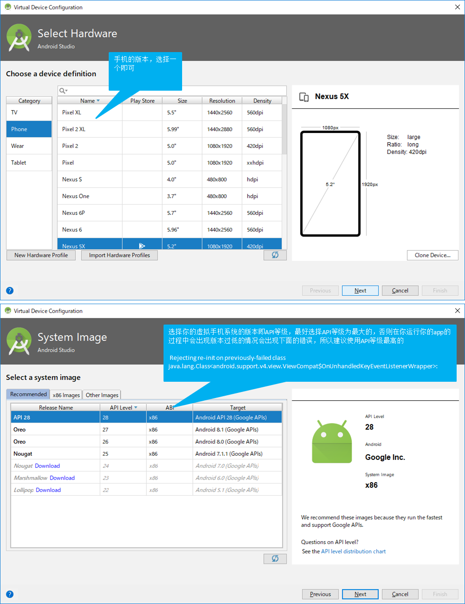Image resolution: width=465 pixels, height=604 pixels.
Task: Select Nexus 5X device row
Action: (x=170, y=244)
